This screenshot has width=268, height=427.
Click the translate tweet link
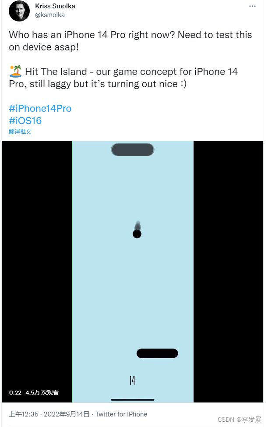click(20, 132)
